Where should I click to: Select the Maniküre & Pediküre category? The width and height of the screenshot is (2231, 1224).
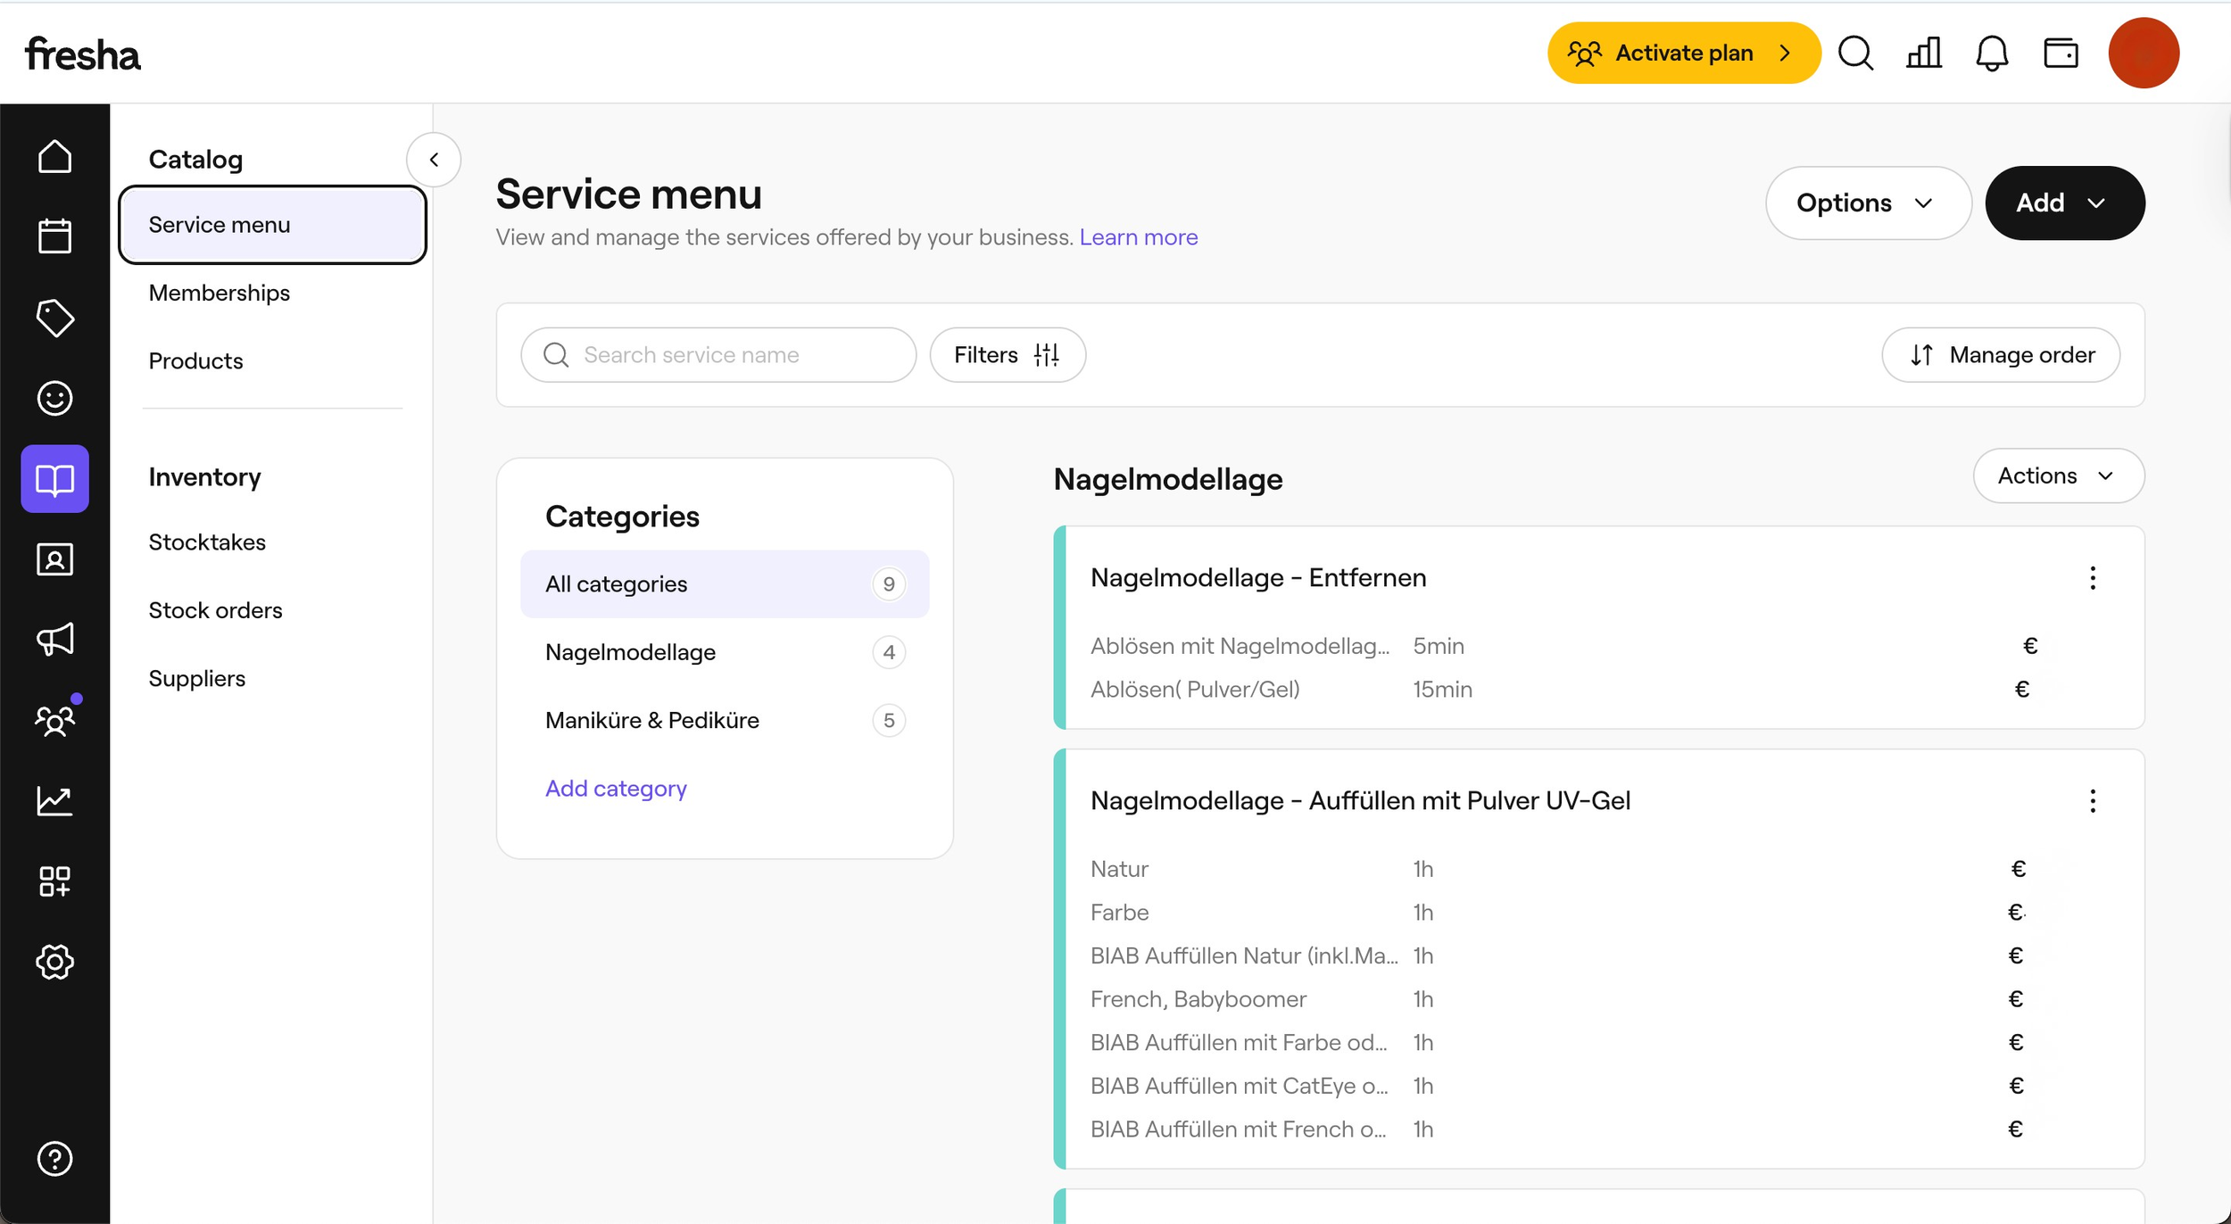pos(652,720)
